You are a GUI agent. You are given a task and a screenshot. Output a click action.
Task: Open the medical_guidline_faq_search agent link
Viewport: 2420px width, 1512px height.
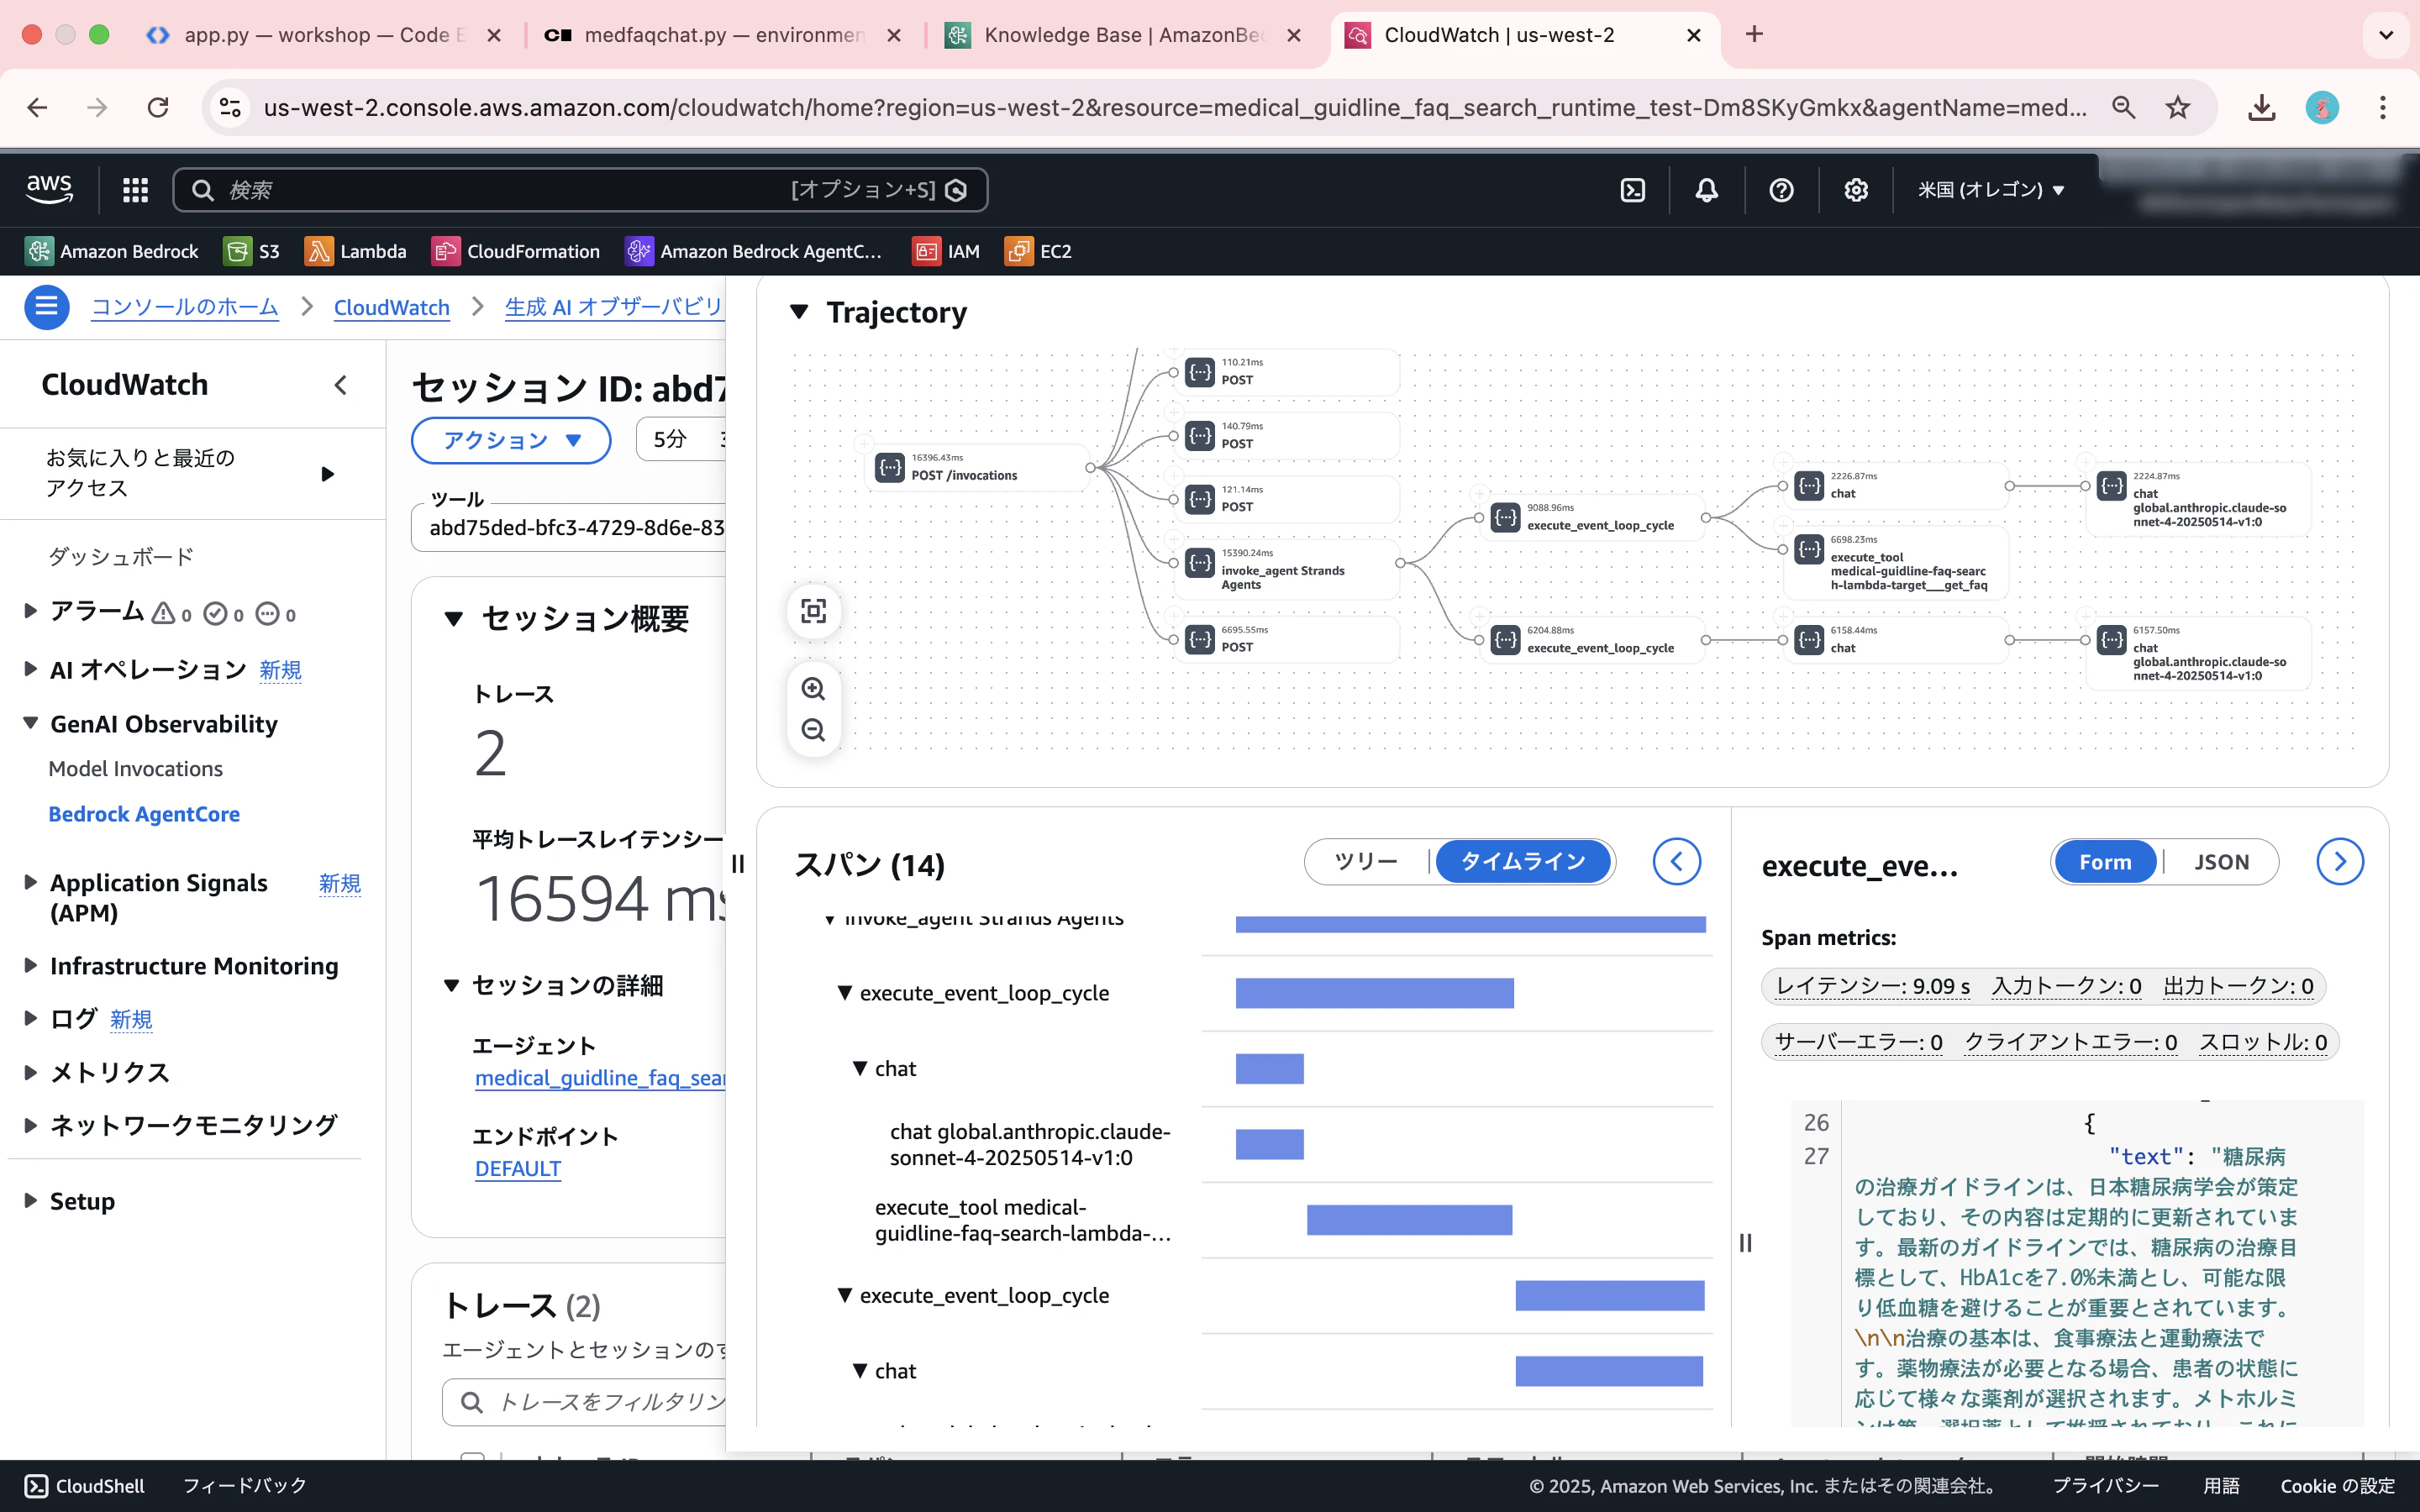pyautogui.click(x=600, y=1078)
